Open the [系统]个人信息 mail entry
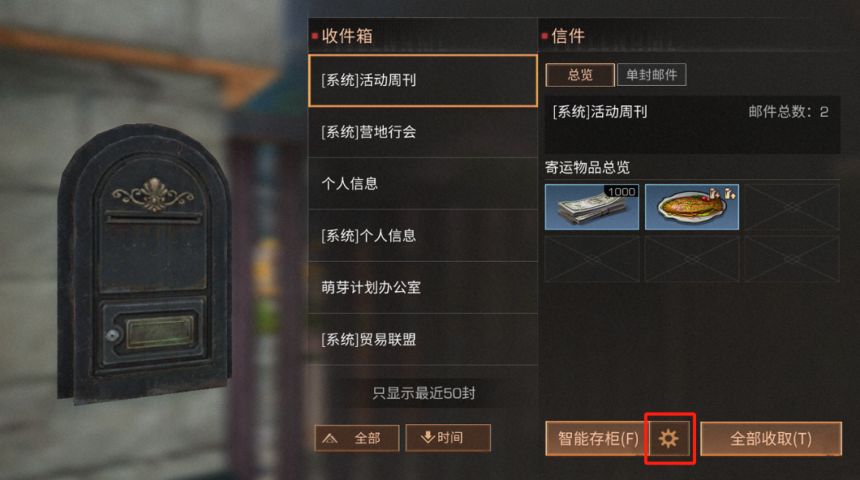The image size is (860, 480). tap(423, 236)
